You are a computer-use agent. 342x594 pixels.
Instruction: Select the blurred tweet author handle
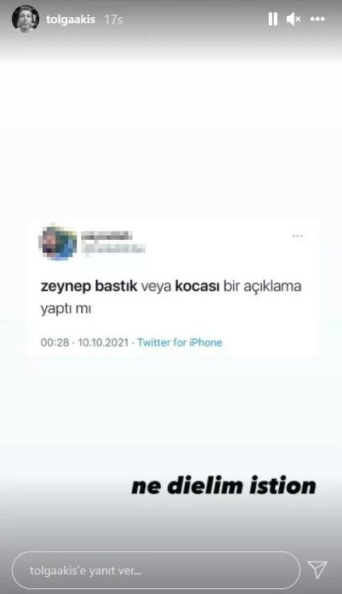tap(114, 248)
